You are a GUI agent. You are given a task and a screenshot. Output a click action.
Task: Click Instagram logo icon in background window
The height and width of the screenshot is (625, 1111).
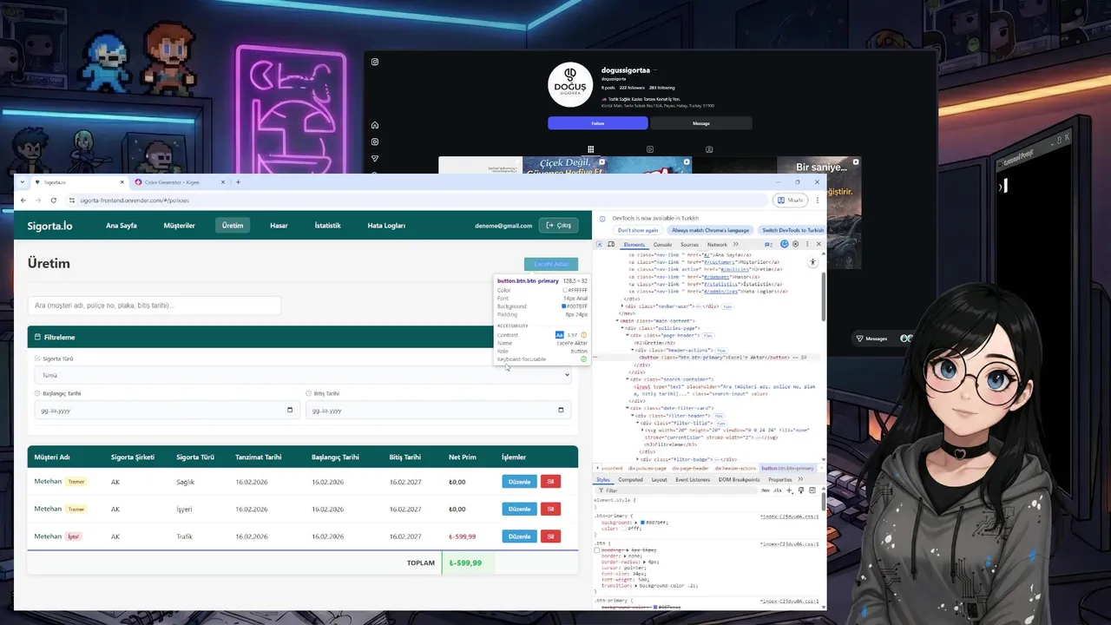[375, 62]
